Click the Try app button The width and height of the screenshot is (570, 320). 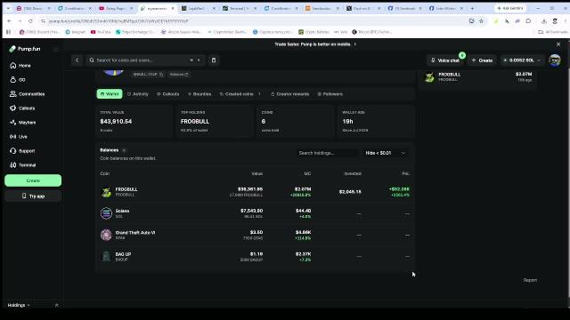coord(33,196)
